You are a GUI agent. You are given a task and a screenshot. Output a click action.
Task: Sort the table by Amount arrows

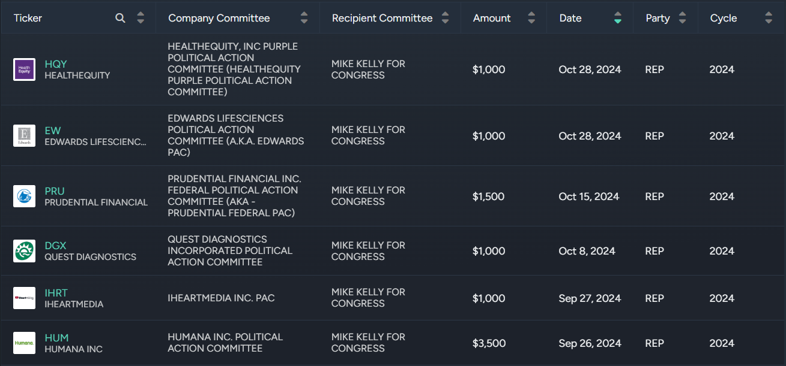[531, 18]
